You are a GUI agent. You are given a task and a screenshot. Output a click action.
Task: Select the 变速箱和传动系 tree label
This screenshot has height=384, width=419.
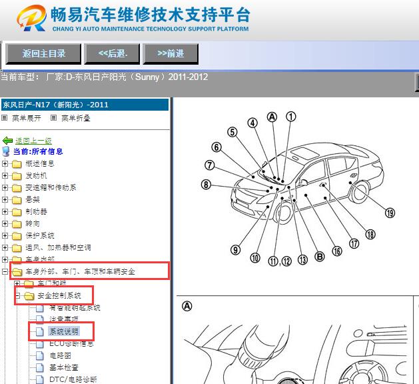51,188
